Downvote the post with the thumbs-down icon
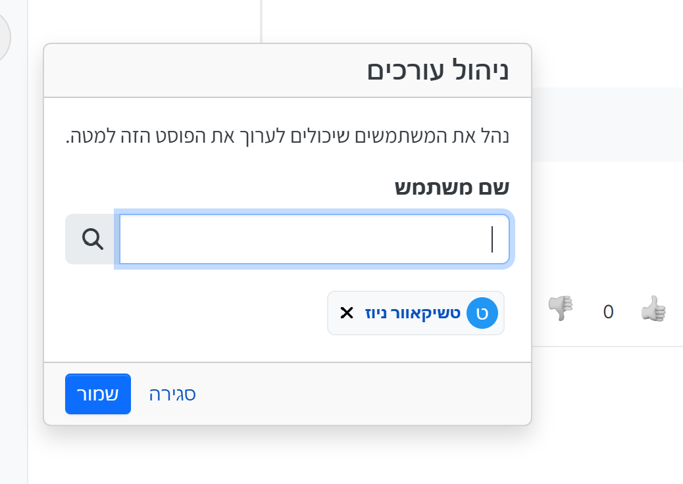This screenshot has height=484, width=683. pyautogui.click(x=561, y=308)
